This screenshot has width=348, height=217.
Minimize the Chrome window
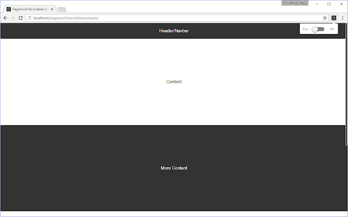(x=316, y=4)
